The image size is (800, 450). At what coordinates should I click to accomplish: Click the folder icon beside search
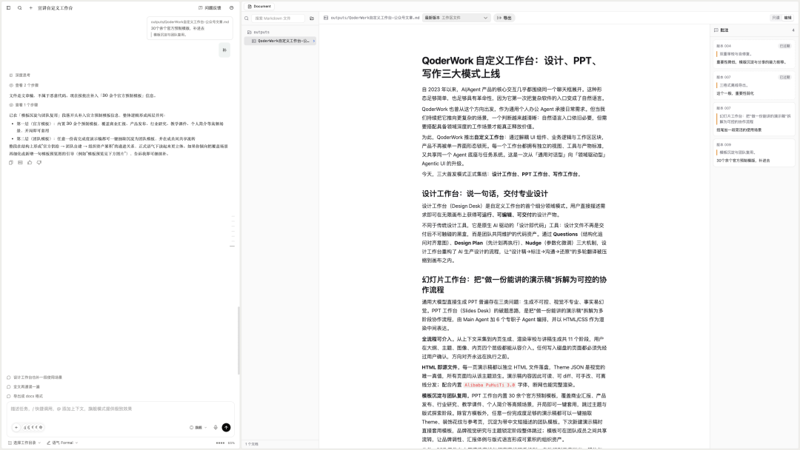point(312,18)
